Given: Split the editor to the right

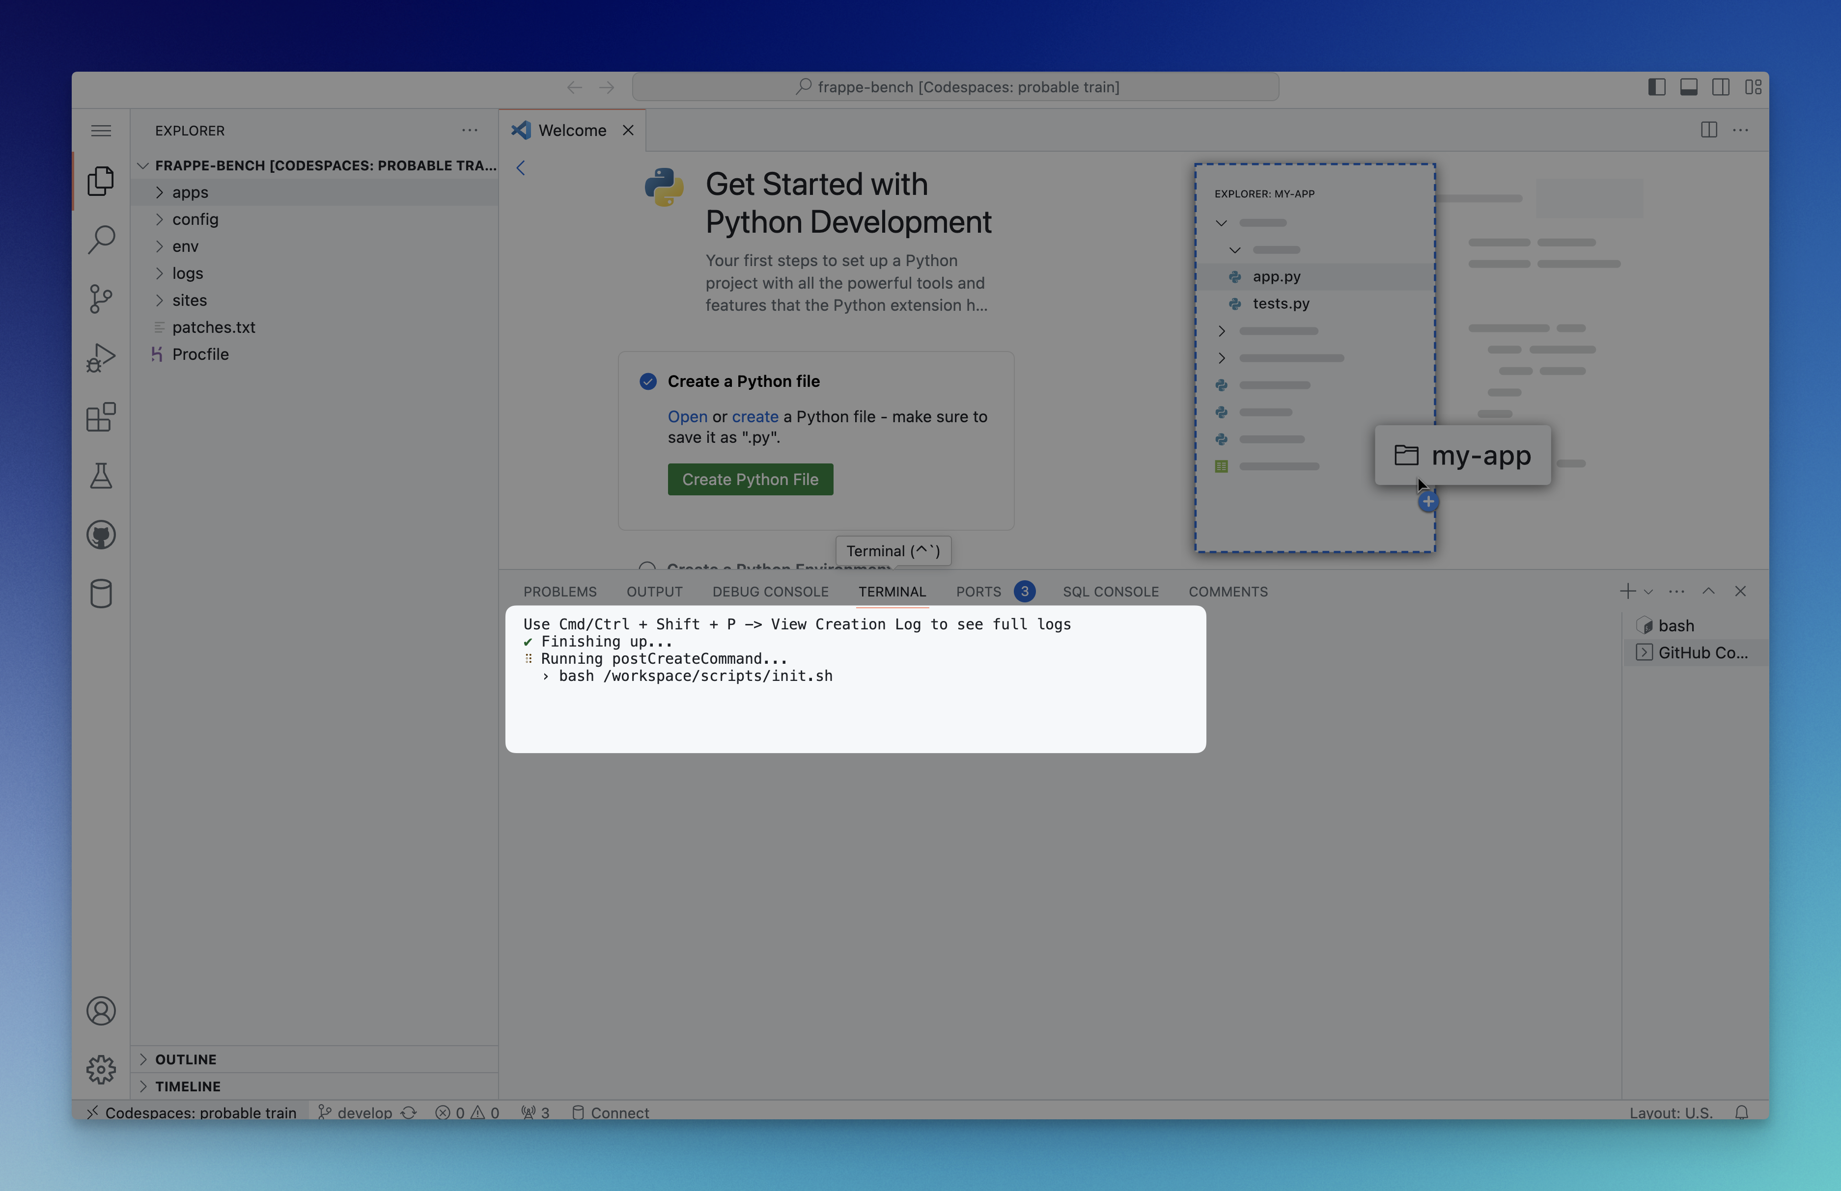Looking at the screenshot, I should point(1709,130).
